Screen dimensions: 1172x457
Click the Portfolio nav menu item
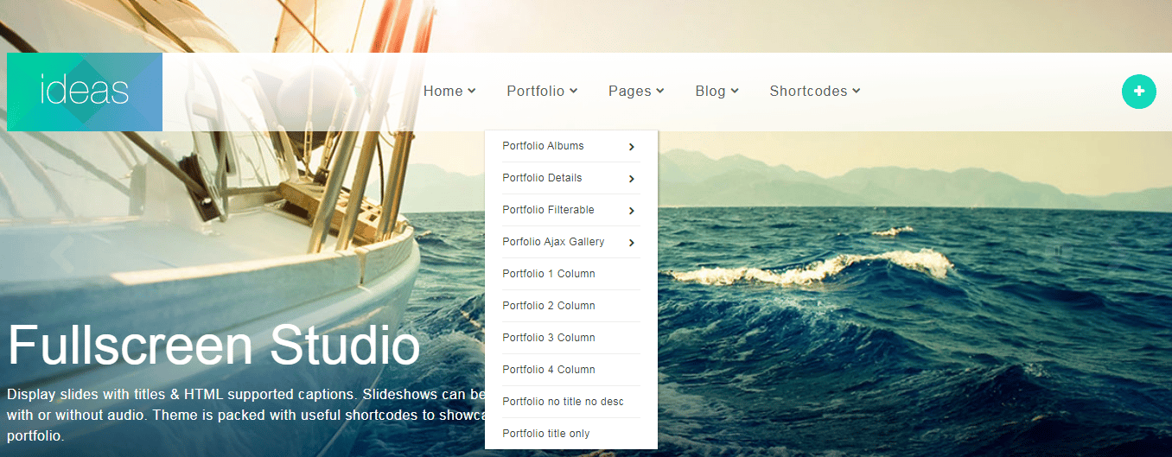click(x=541, y=92)
